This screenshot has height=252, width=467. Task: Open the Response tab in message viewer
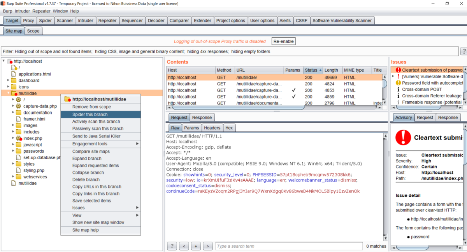click(202, 117)
